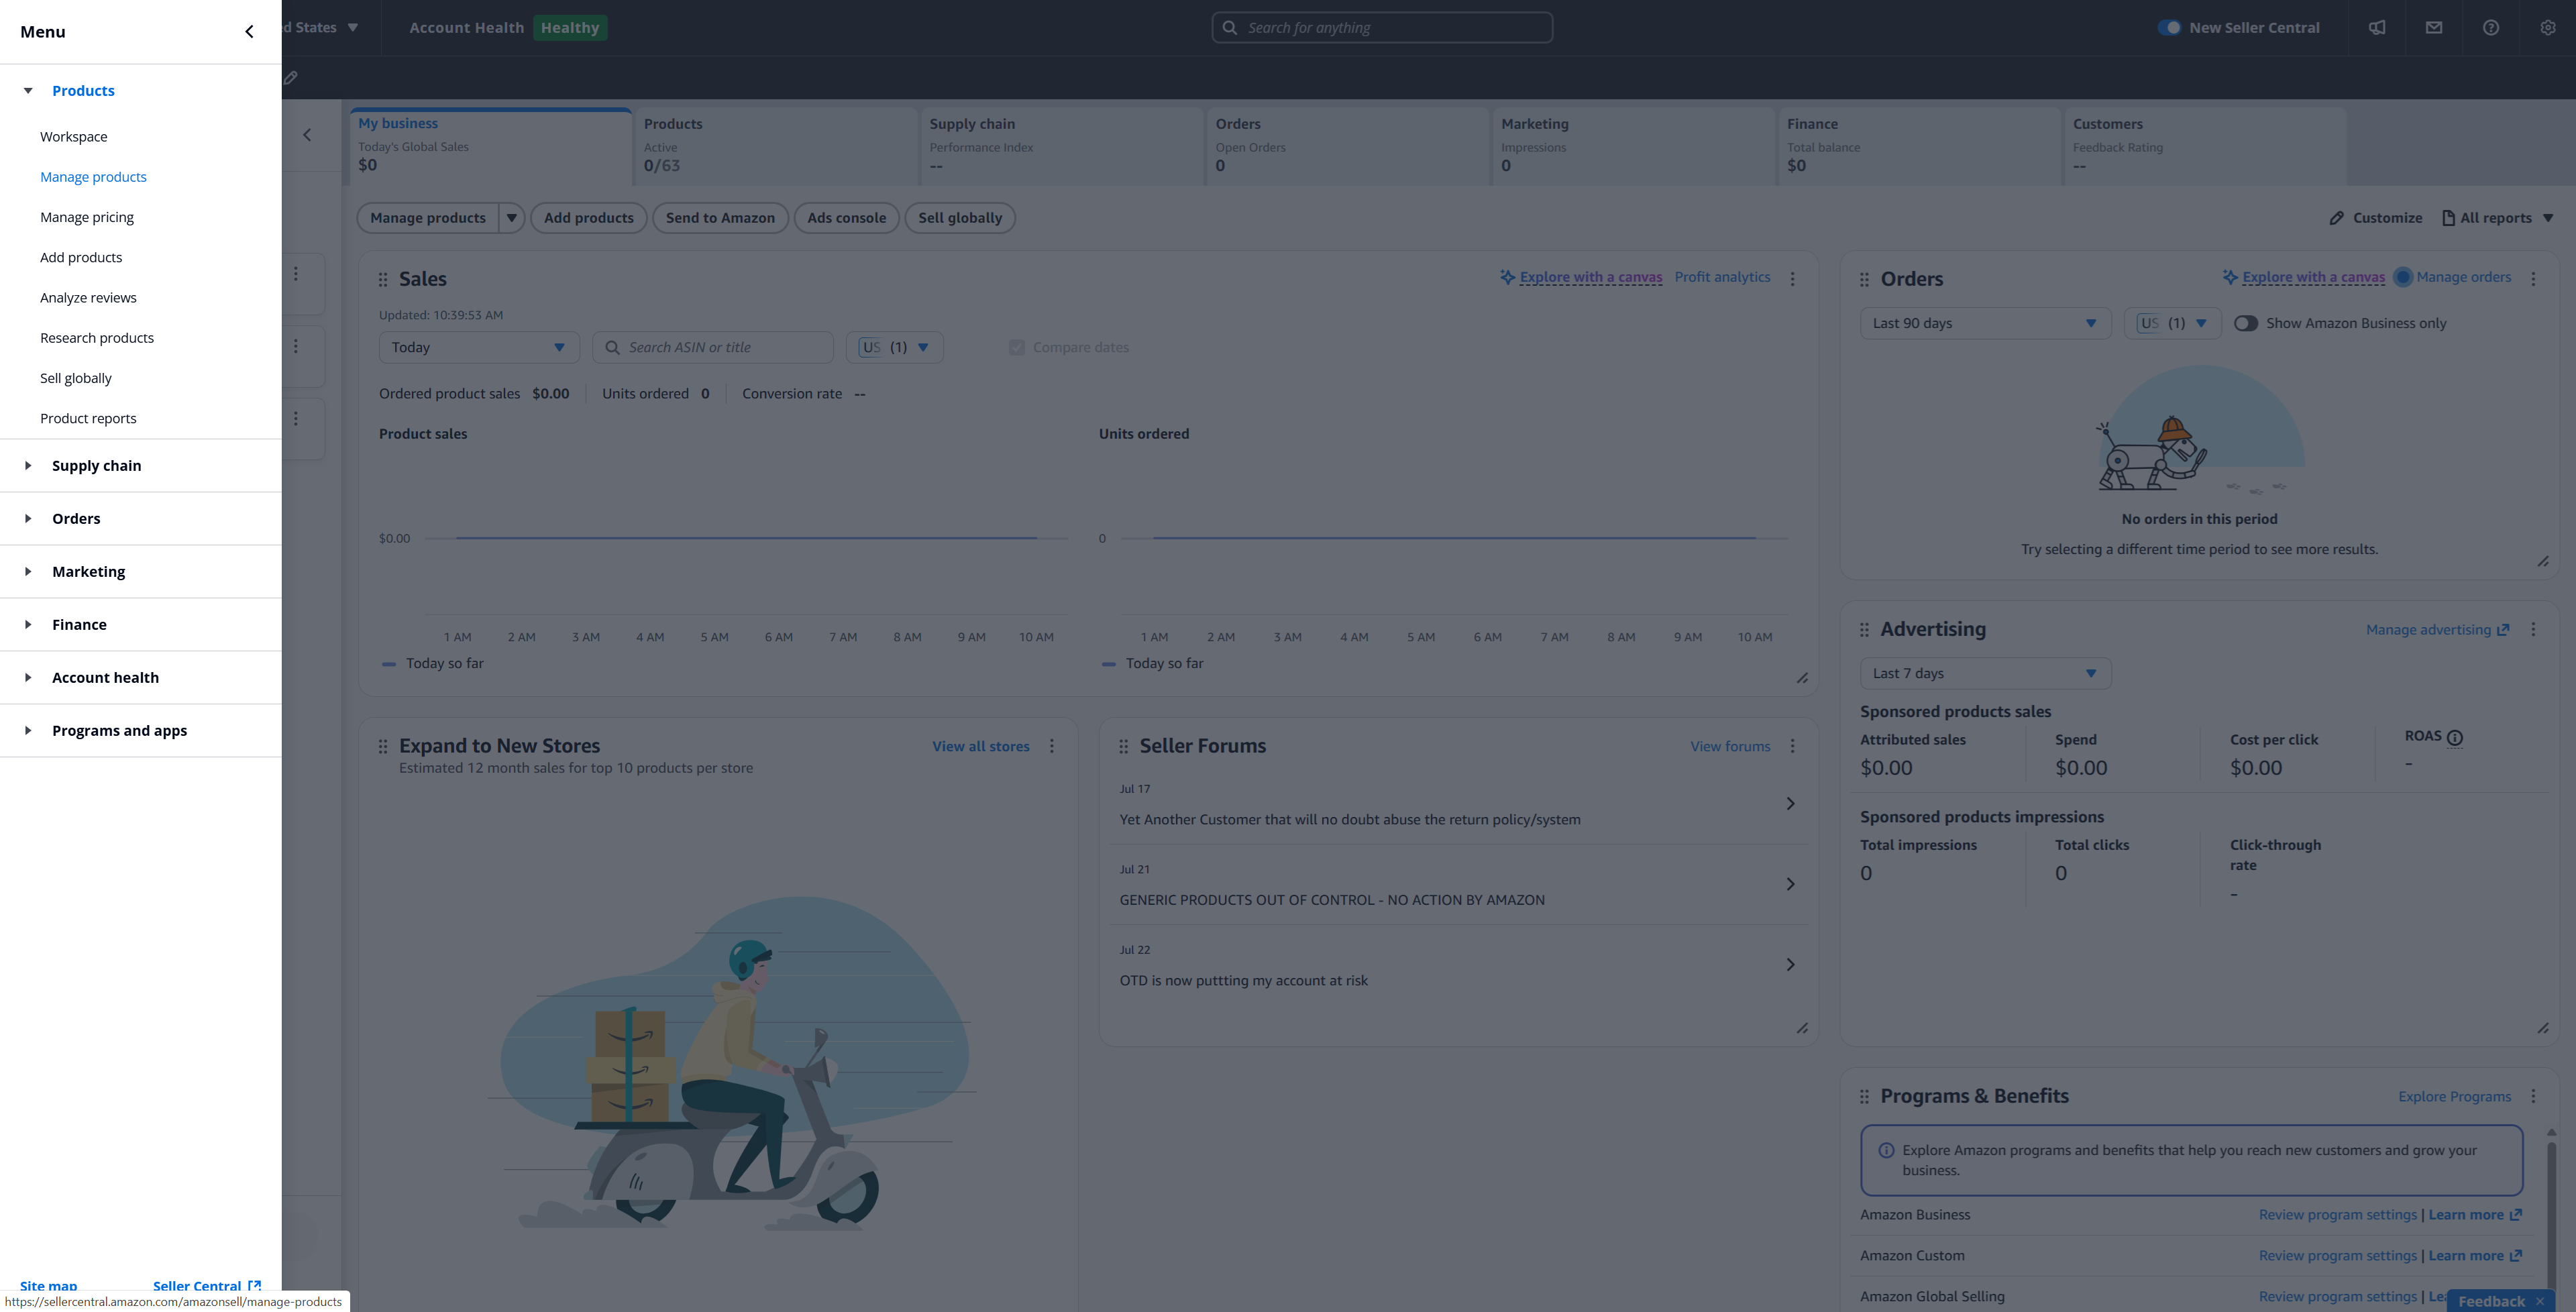Image resolution: width=2576 pixels, height=1312 pixels.
Task: Select Research products in the menu
Action: coord(97,338)
